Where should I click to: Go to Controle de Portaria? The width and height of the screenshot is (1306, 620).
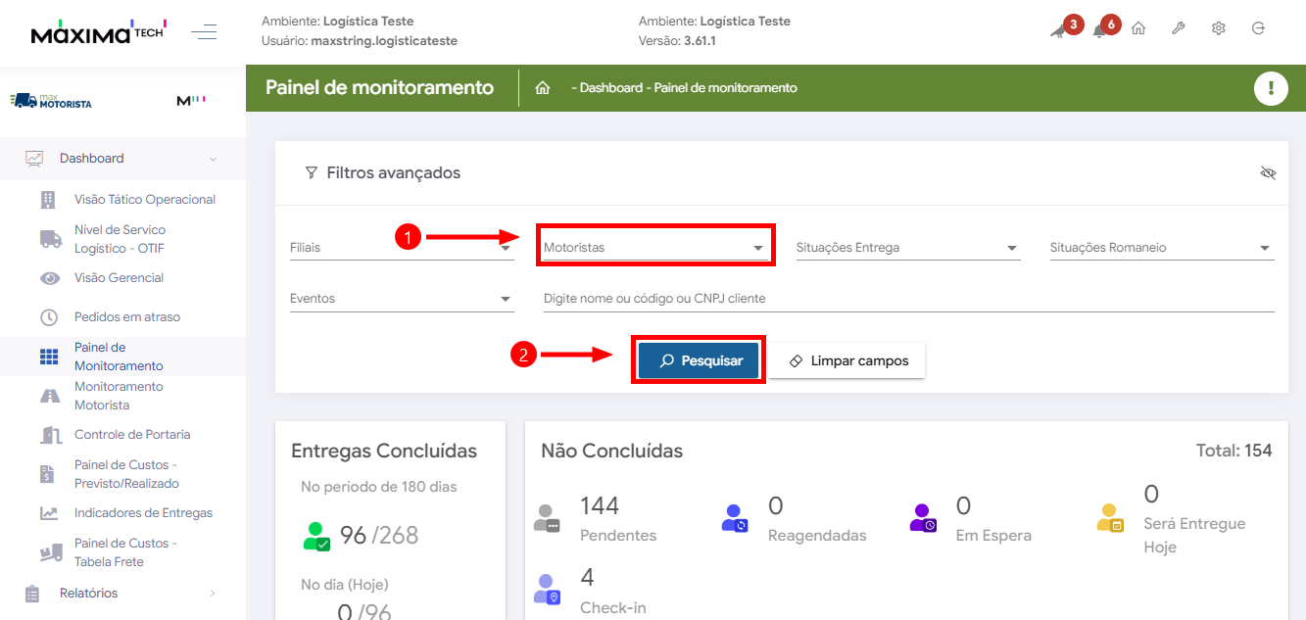131,435
